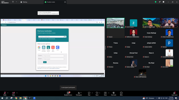Expand the Video options arrow
This screenshot has height=100, width=179.
[17, 93]
